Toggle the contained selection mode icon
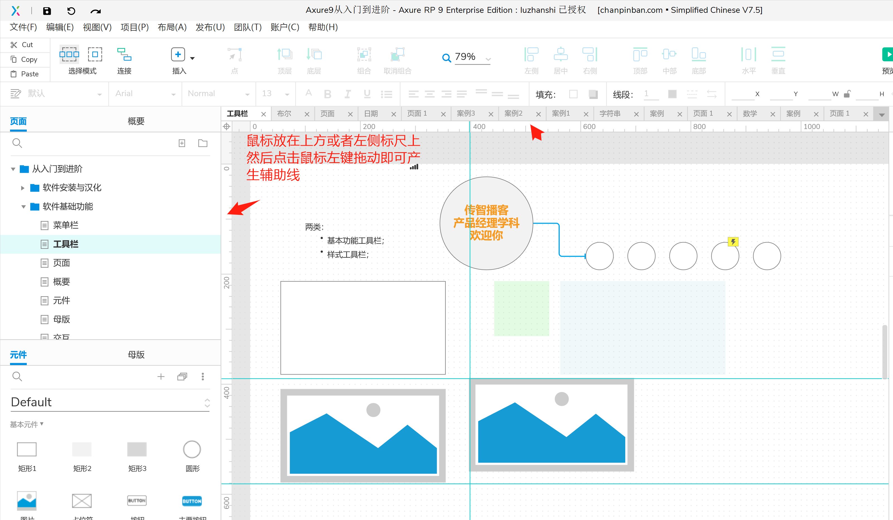Viewport: 893px width, 520px height. point(95,55)
